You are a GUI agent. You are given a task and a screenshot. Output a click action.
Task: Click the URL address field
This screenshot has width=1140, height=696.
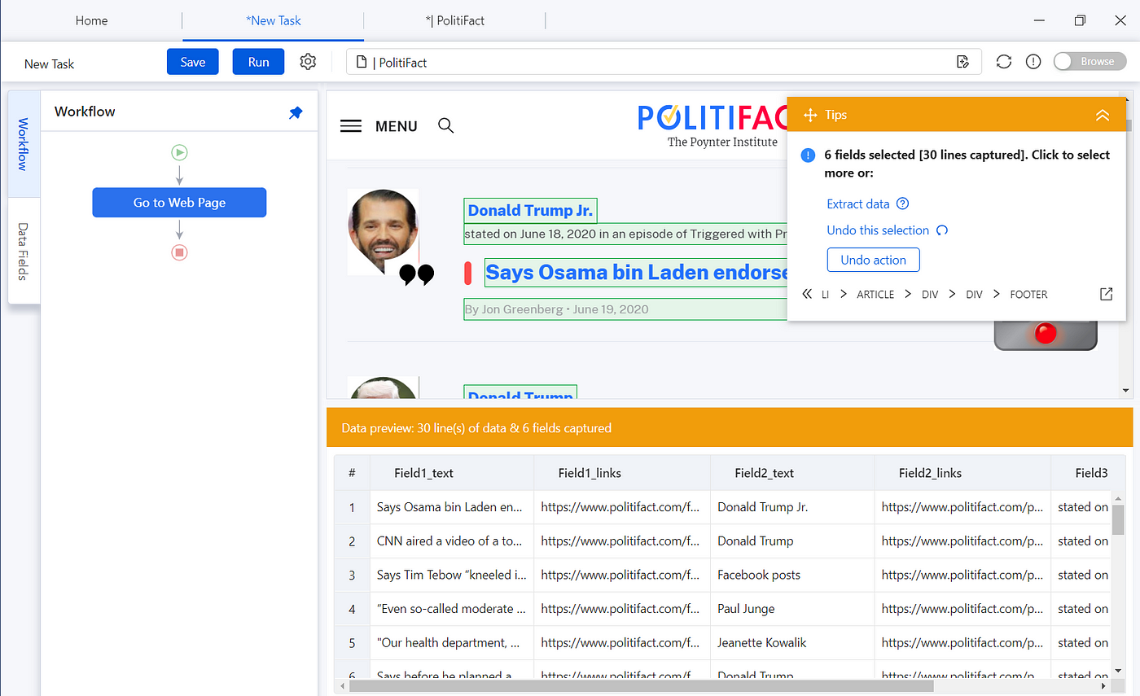[x=664, y=62]
